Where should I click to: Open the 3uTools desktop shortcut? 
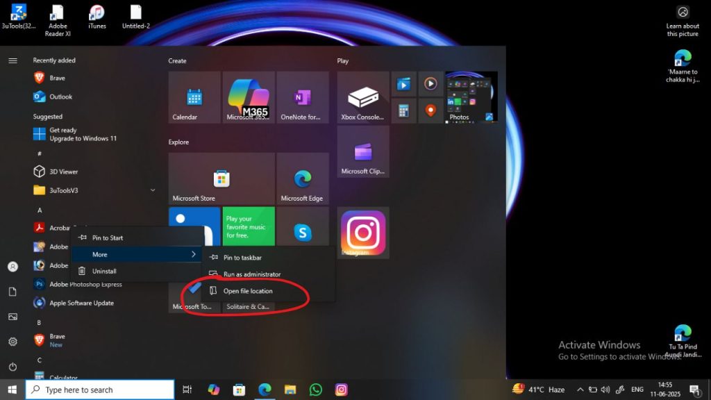tap(18, 17)
